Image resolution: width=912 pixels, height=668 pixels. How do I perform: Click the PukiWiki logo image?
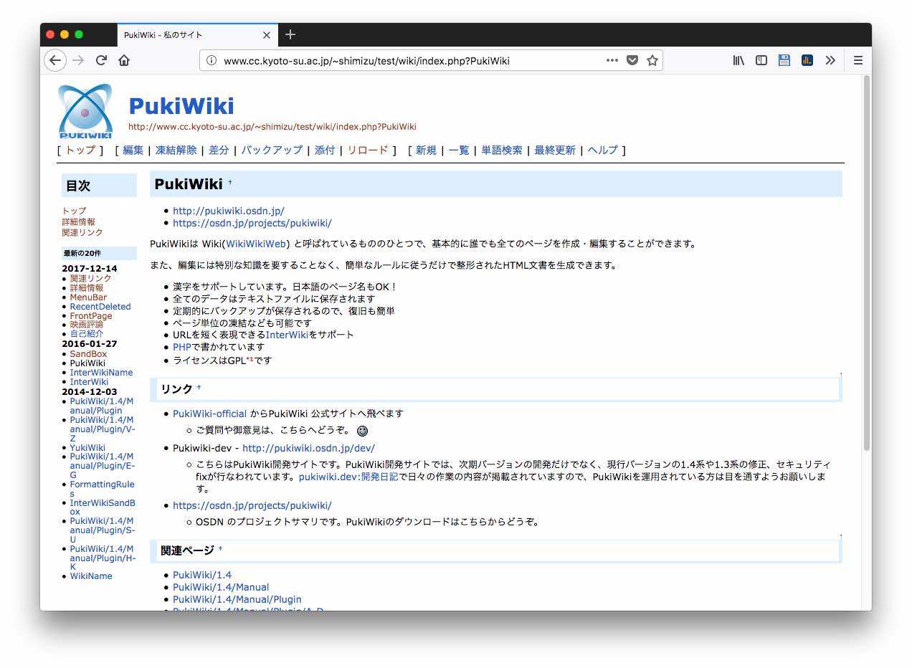(85, 110)
